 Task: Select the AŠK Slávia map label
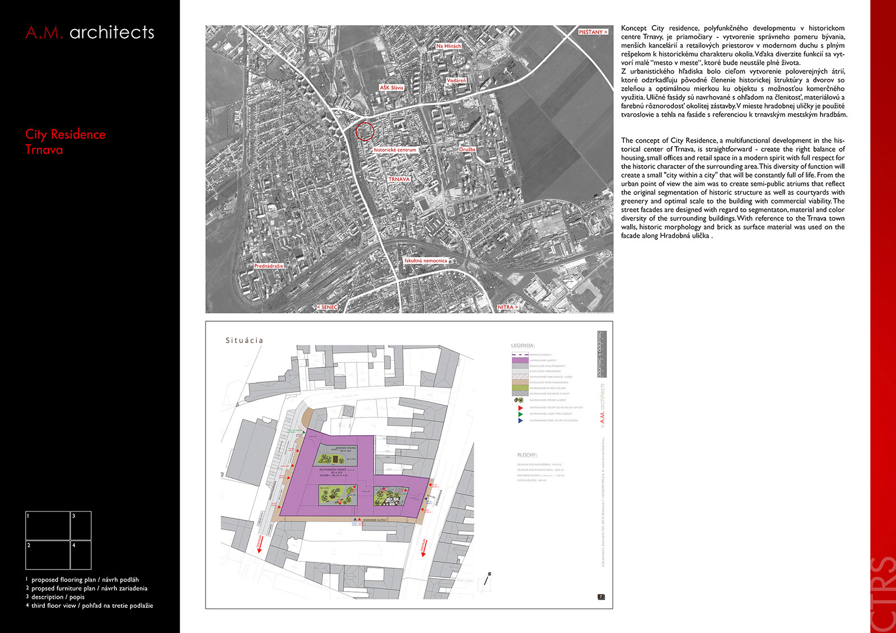point(391,88)
